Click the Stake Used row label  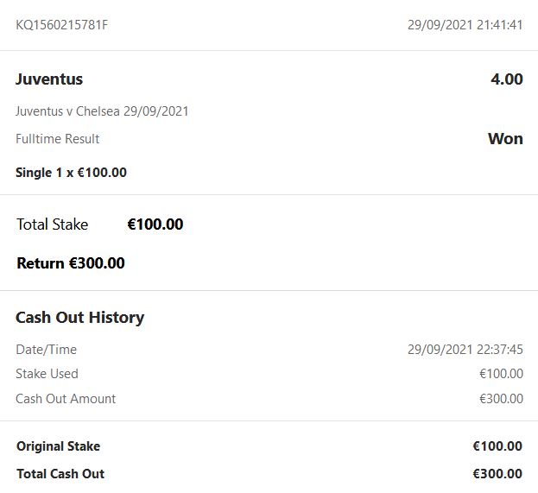47,374
